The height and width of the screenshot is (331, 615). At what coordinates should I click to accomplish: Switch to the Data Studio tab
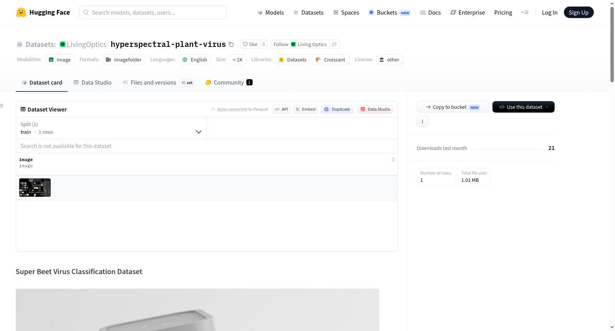[x=93, y=83]
